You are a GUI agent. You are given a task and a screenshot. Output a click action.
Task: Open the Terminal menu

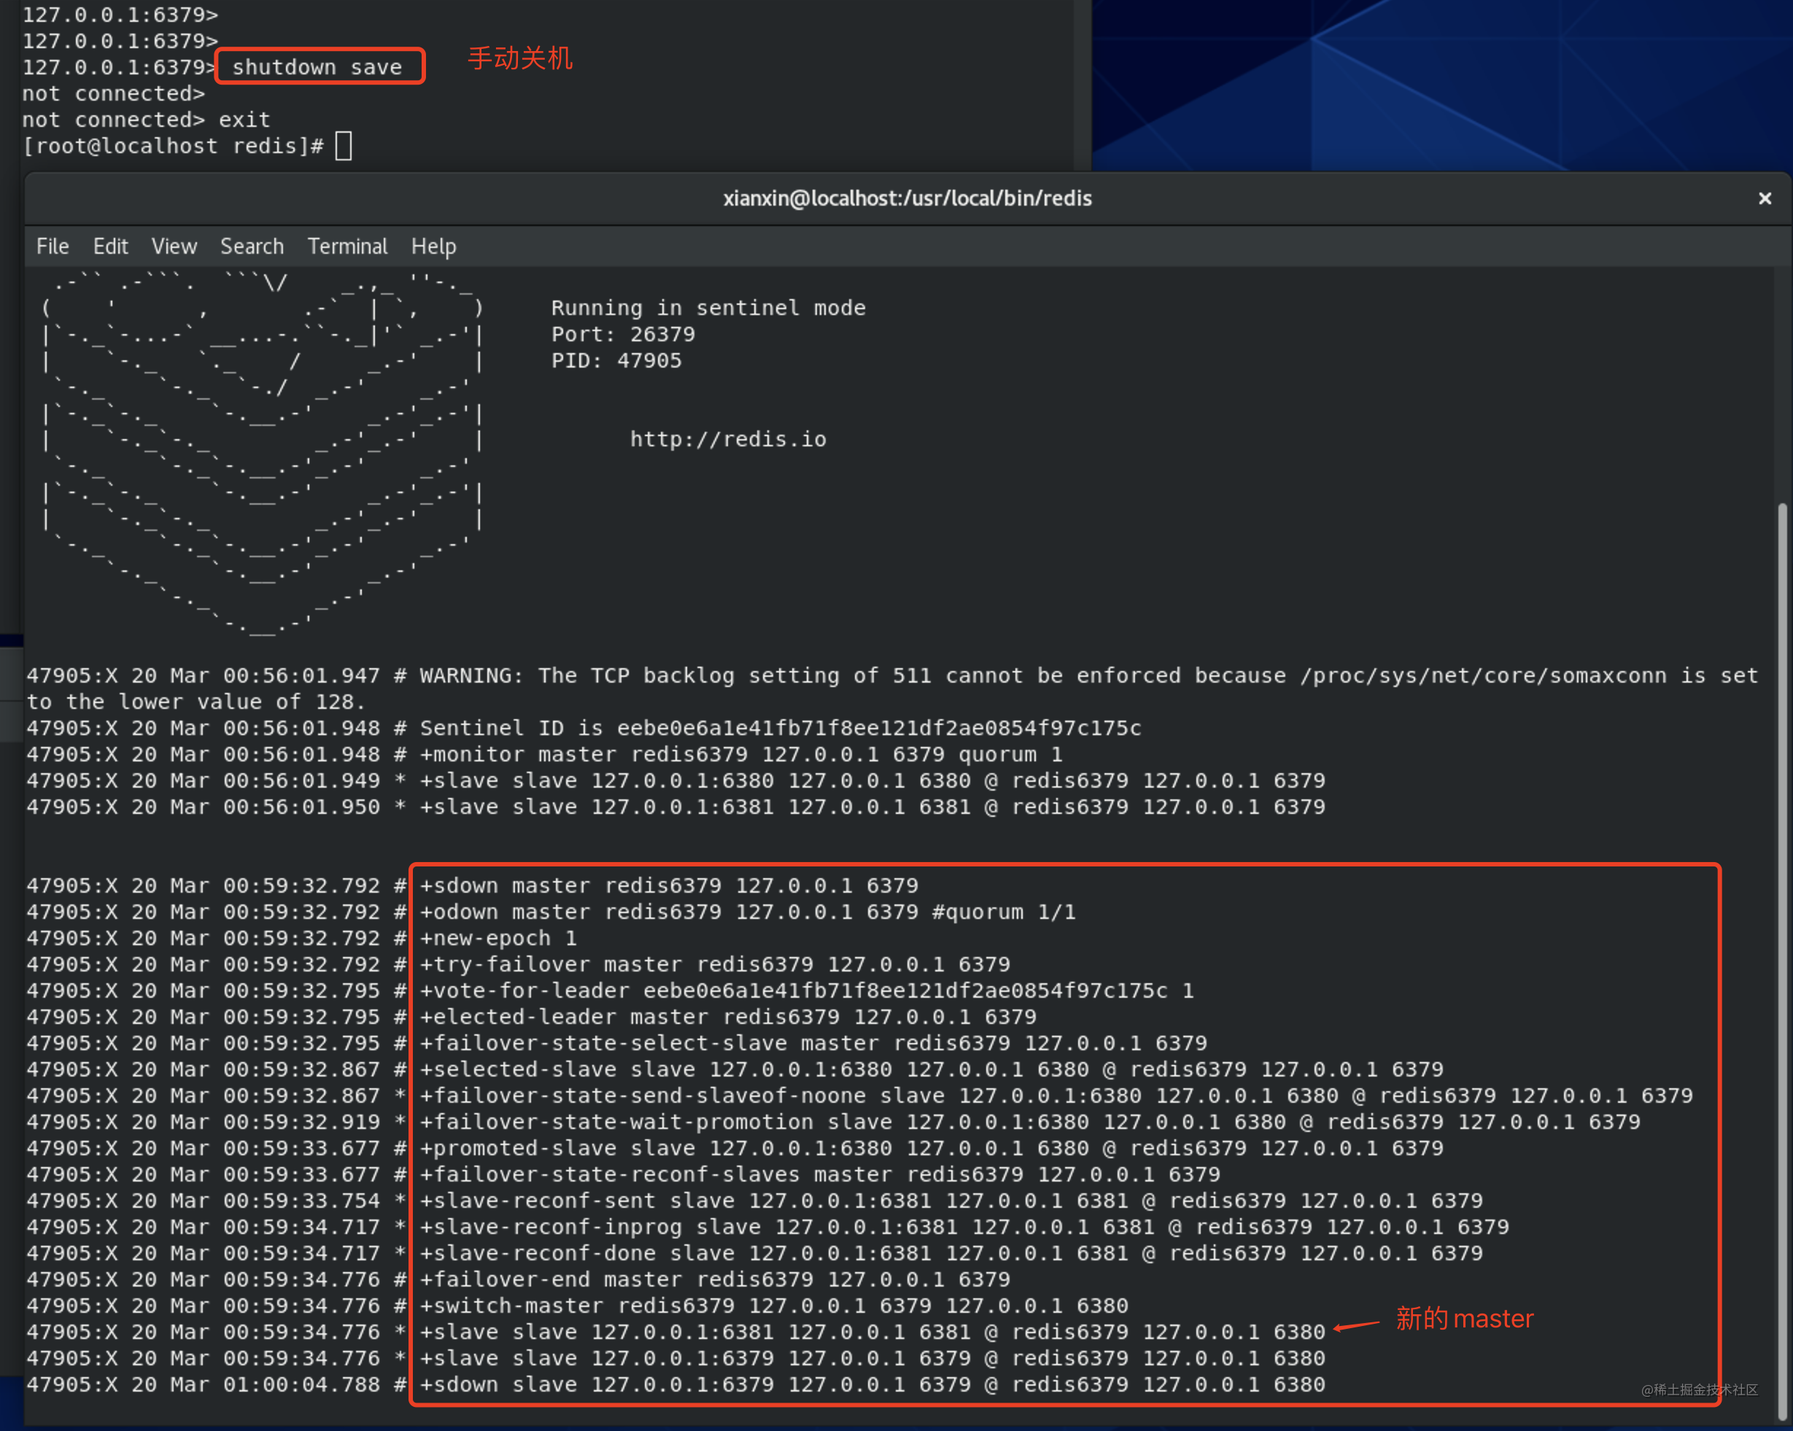346,246
